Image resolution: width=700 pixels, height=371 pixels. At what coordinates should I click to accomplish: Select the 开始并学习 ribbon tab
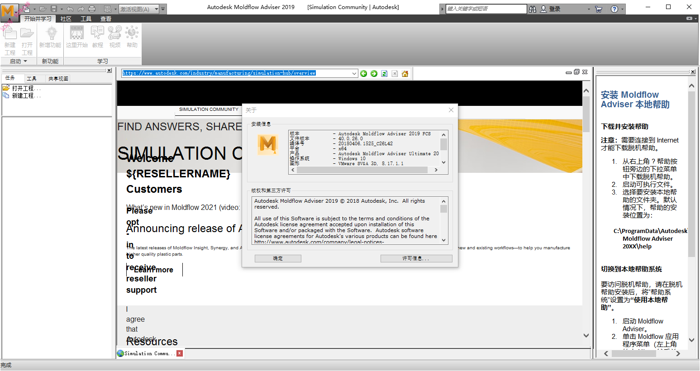(38, 19)
